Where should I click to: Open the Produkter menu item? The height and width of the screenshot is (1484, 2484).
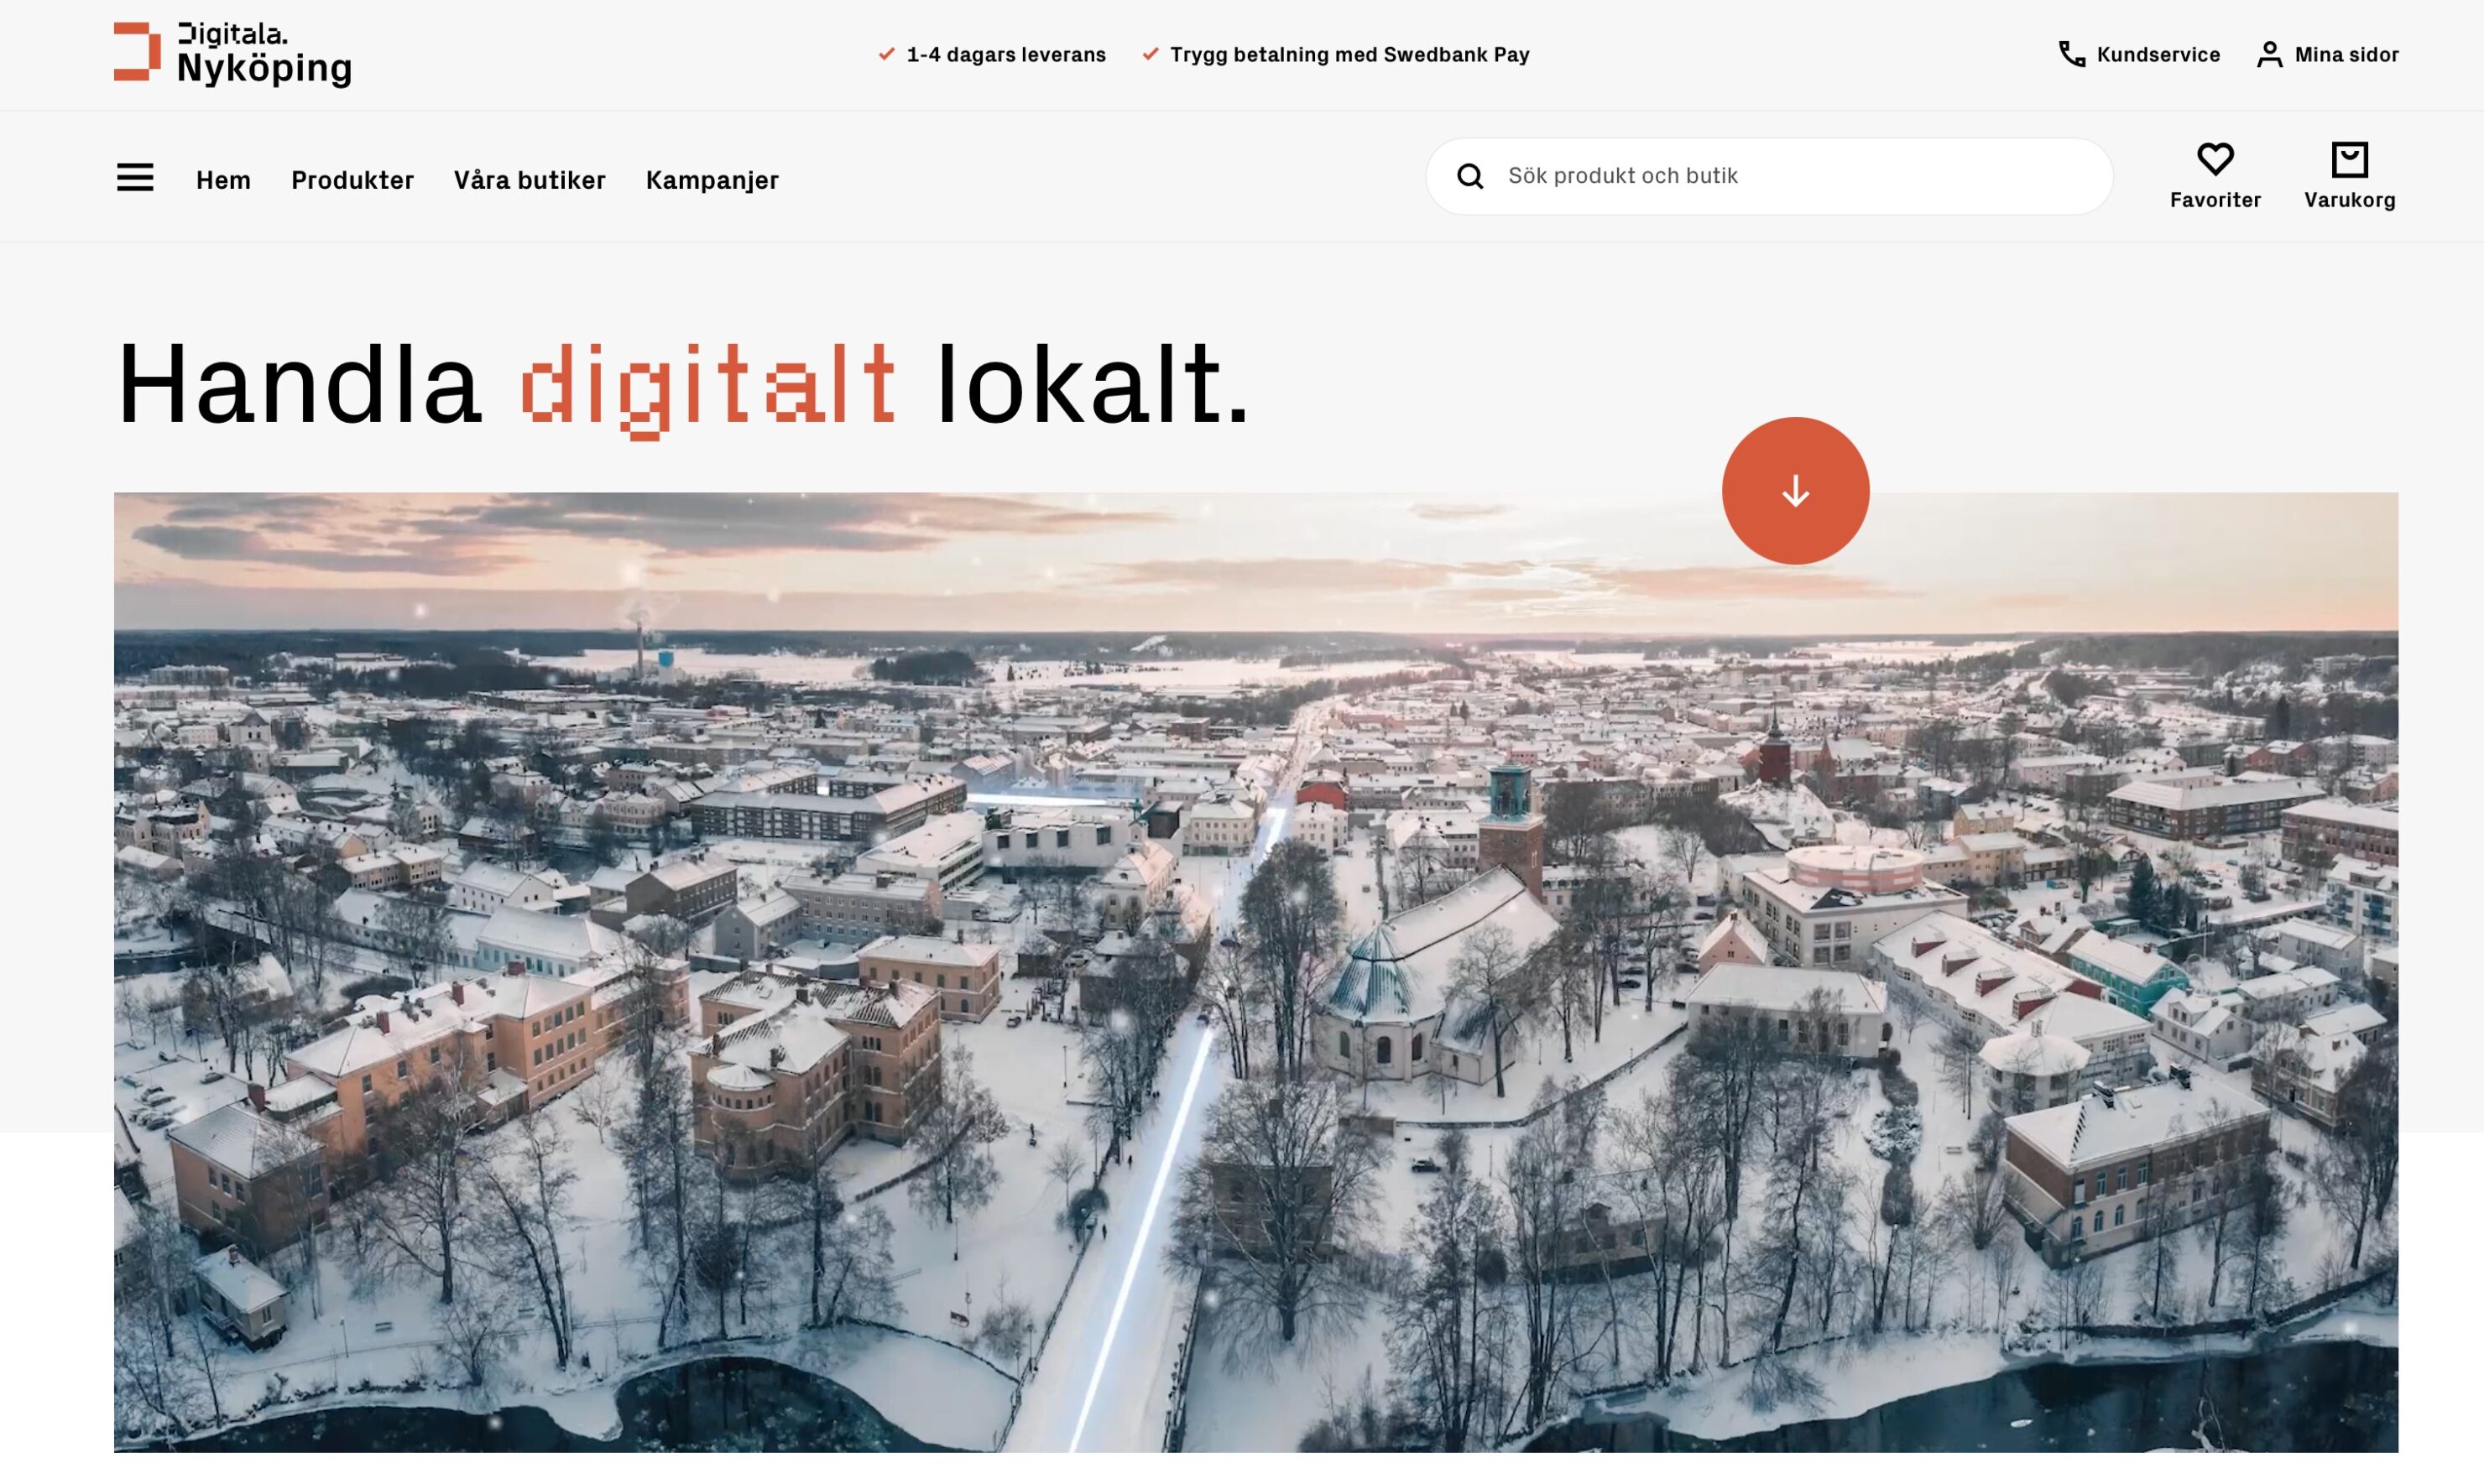352,180
